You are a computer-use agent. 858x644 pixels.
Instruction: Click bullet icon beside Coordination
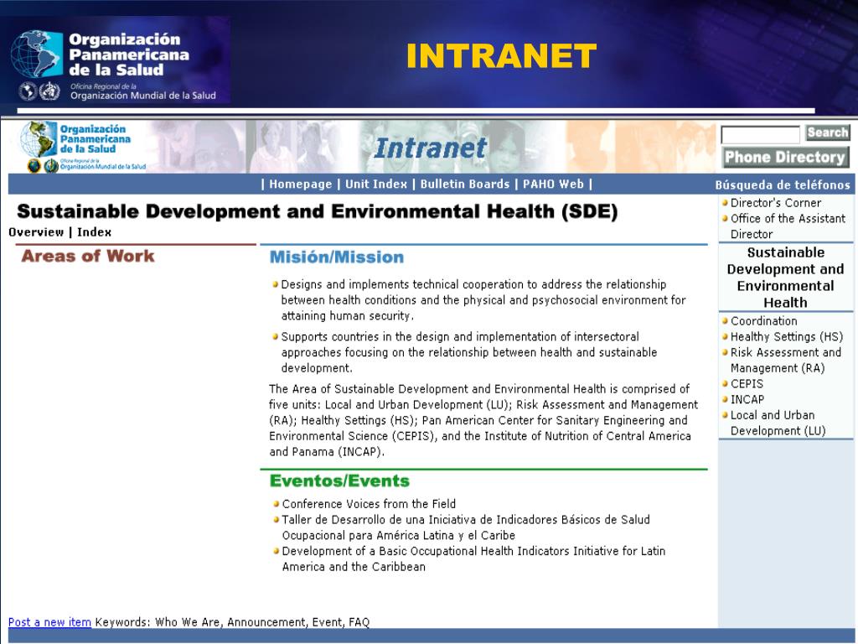point(725,320)
